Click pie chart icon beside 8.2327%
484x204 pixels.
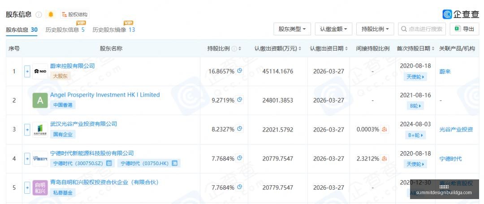[239, 129]
